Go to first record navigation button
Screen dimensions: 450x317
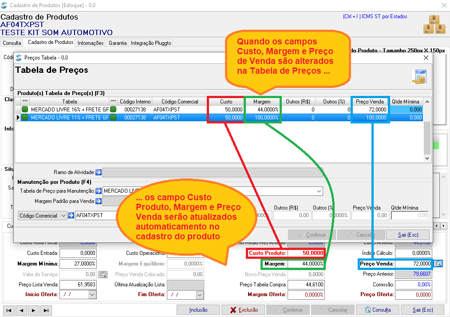coord(9,310)
